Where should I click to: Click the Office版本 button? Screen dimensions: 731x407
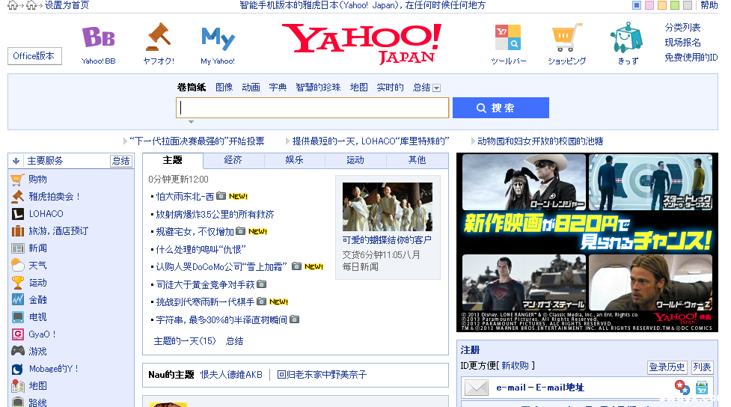pyautogui.click(x=34, y=56)
